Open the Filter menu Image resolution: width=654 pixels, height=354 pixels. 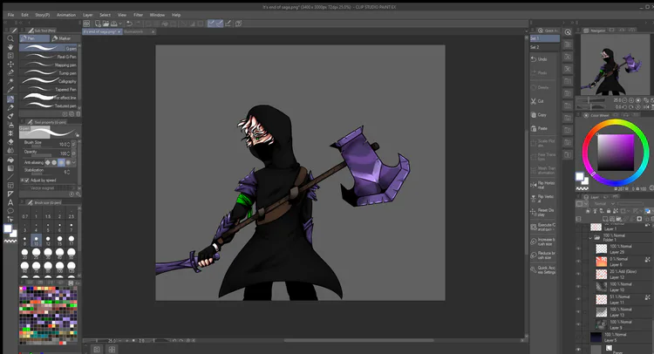138,15
